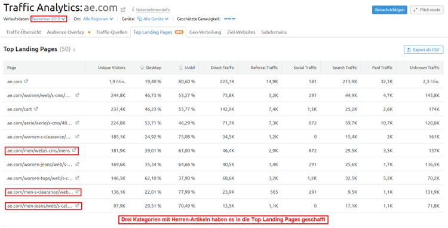Open the ae.com page link in table
Viewport: 448px width, 228px height.
[14, 81]
